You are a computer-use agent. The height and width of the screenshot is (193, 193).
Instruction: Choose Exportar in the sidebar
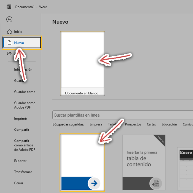(20, 161)
